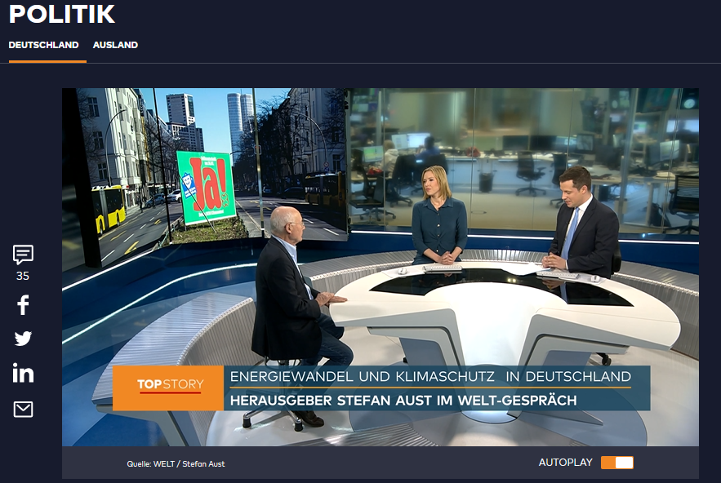Switch to the DEUTSCHLAND tab
Screen dimensions: 721x483
point(43,45)
